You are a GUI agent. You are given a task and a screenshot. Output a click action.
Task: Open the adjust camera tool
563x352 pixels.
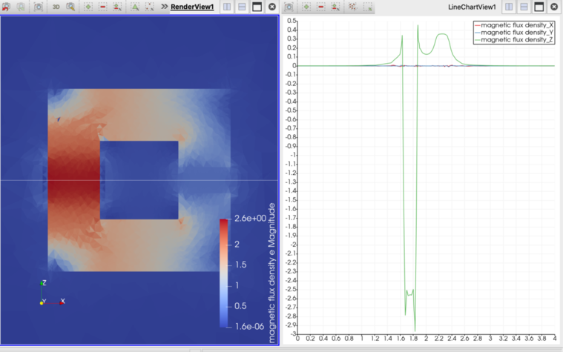click(70, 7)
